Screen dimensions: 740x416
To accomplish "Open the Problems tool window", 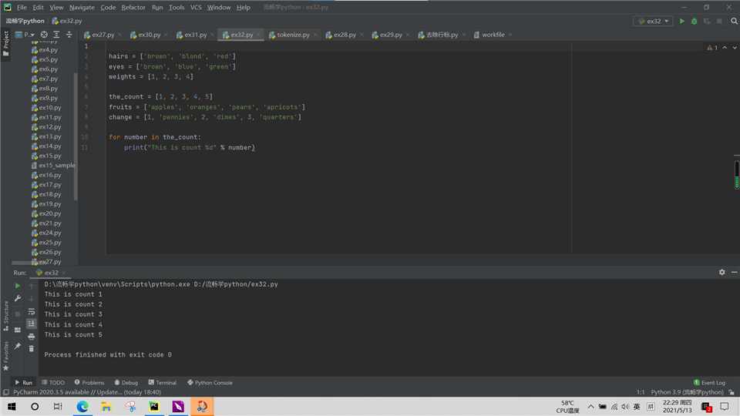I will click(x=89, y=383).
